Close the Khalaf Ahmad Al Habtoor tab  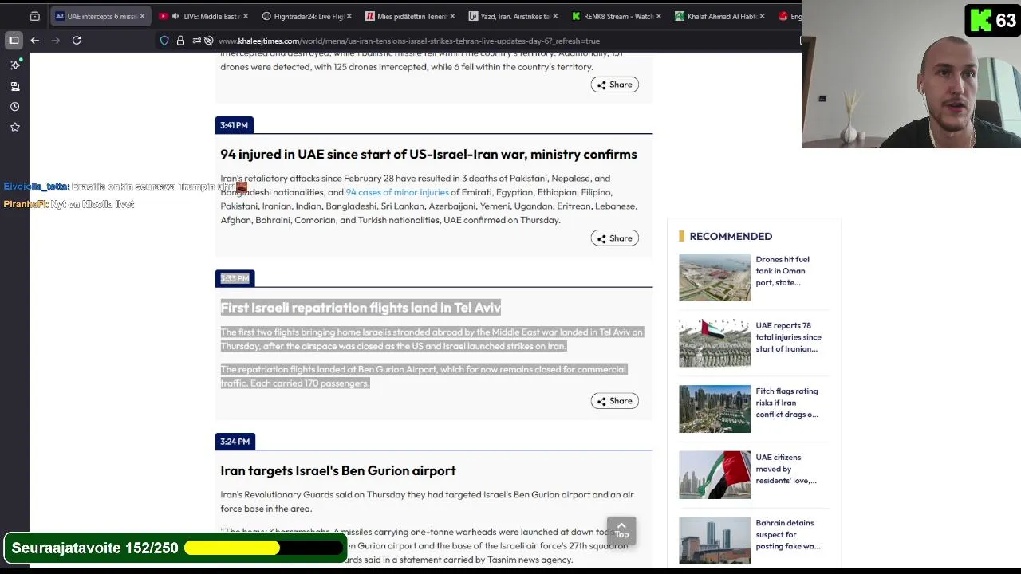[762, 16]
